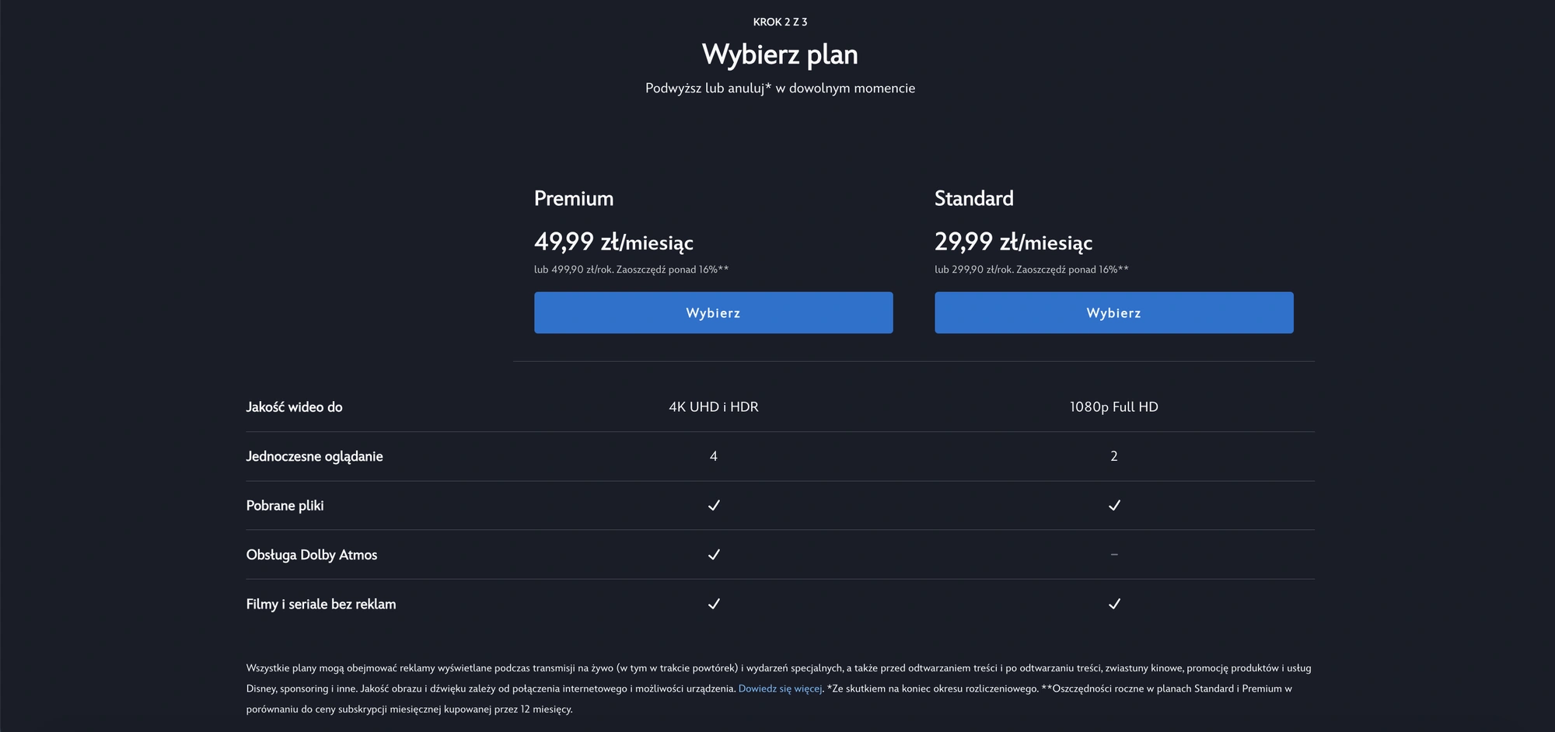Open the Dowiedz się więcej link

point(780,688)
